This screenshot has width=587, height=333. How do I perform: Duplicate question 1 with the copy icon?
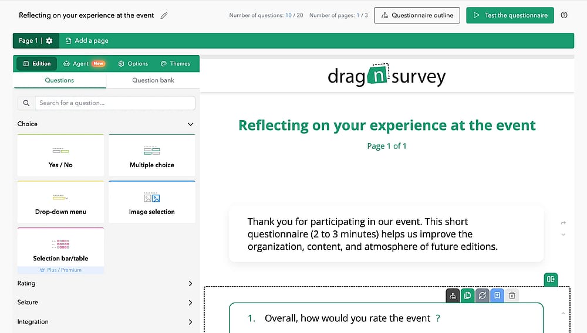click(x=468, y=295)
